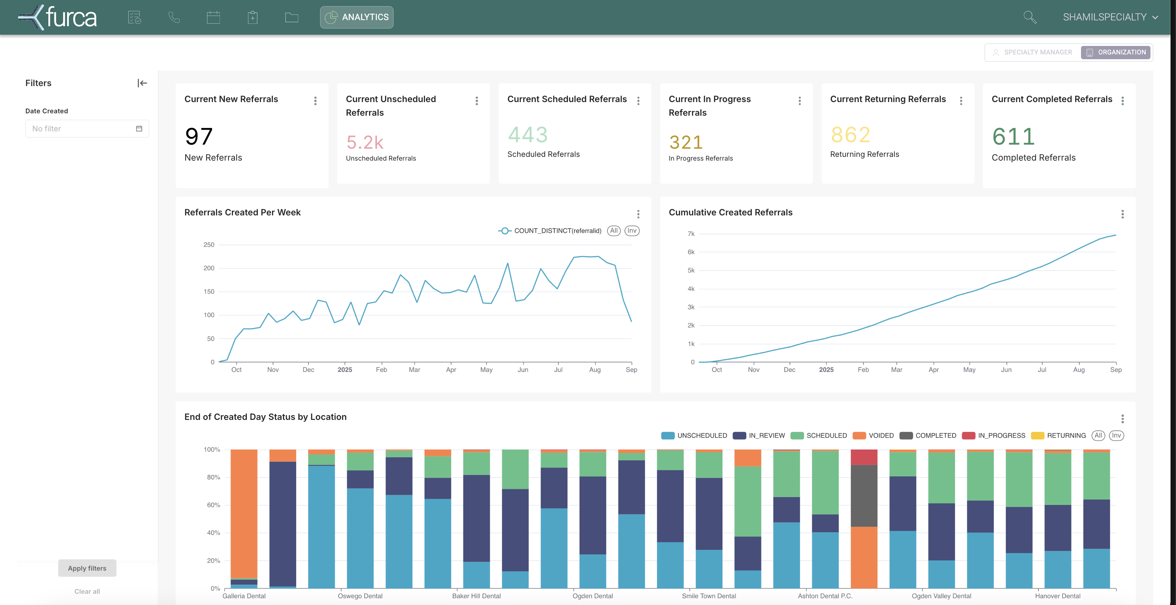Viewport: 1176px width, 605px height.
Task: Open options menu on Current New Referrals card
Action: click(x=316, y=101)
